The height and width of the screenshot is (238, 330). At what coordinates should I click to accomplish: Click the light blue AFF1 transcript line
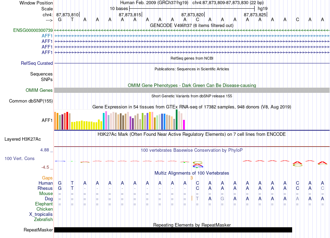pyautogui.click(x=192, y=36)
